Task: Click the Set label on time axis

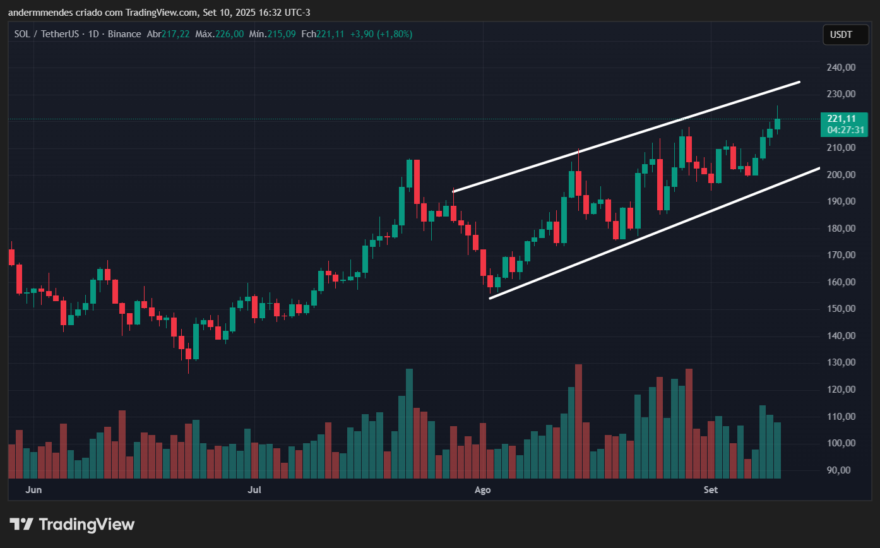Action: tap(711, 490)
